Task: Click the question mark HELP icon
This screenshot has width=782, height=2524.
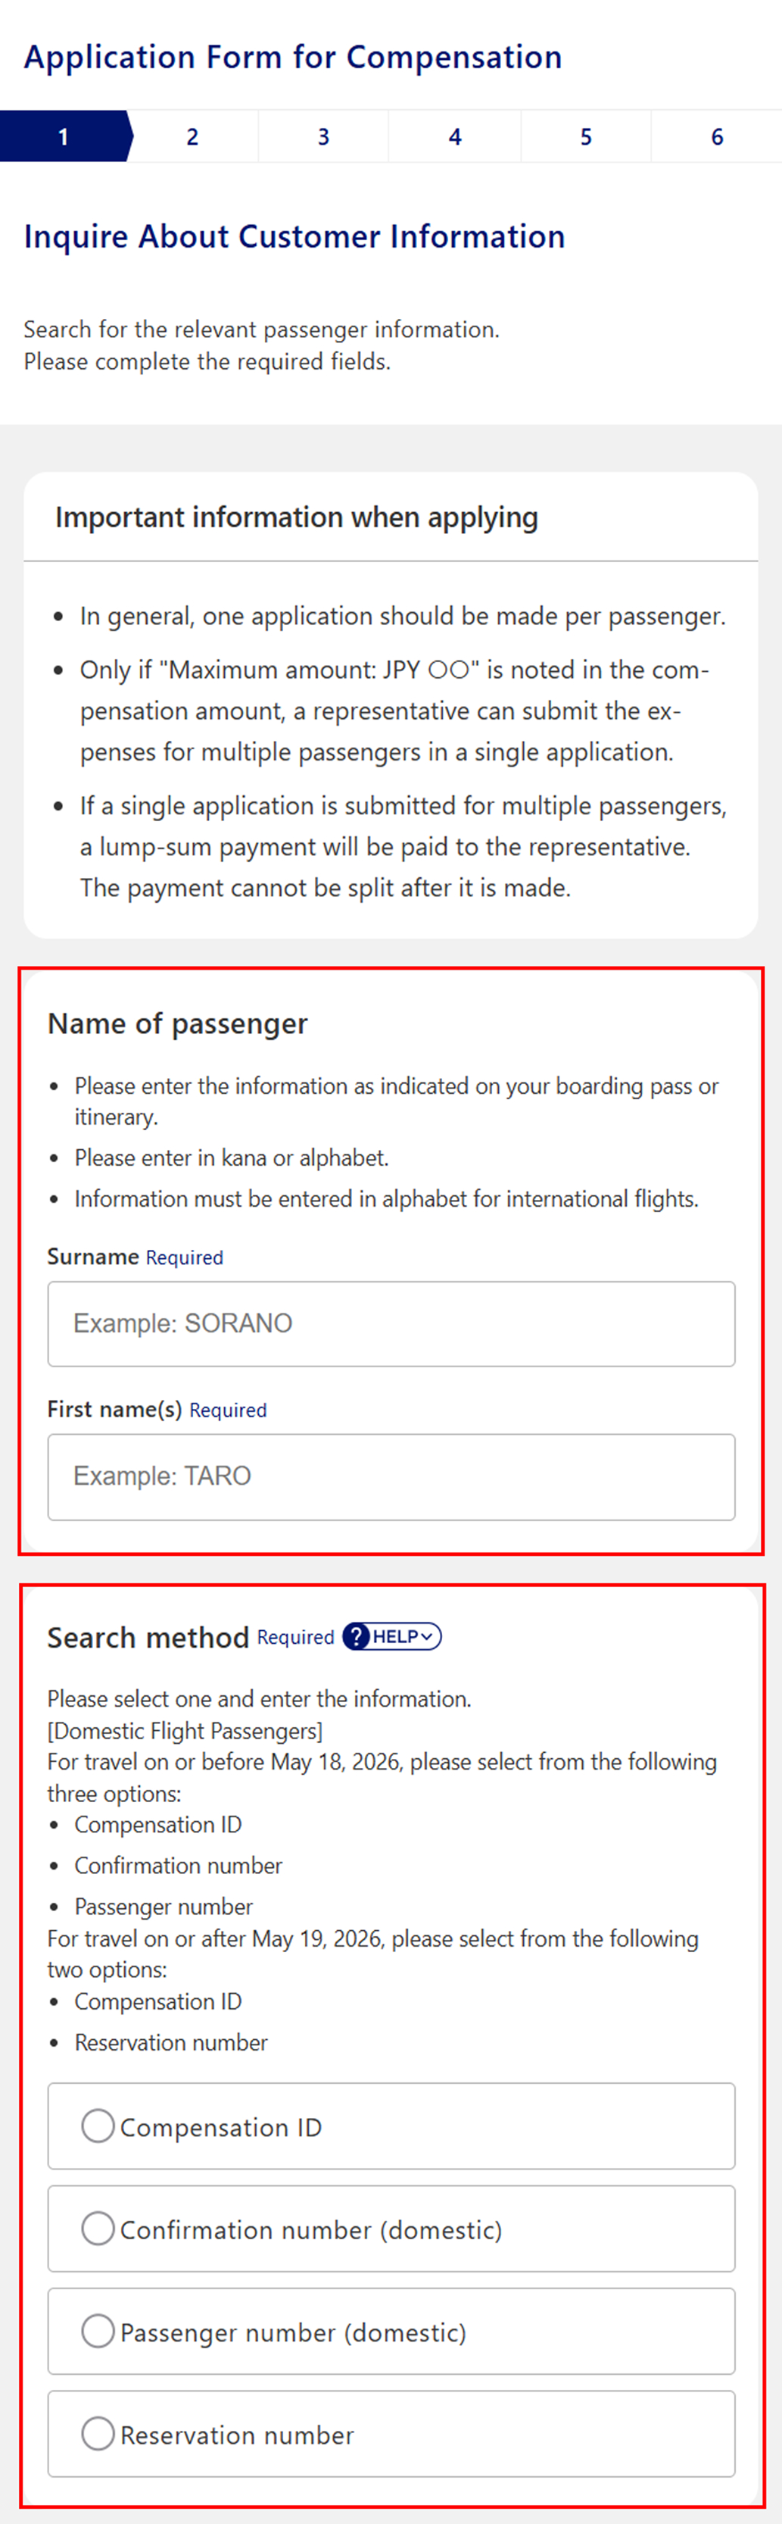Action: [357, 1636]
